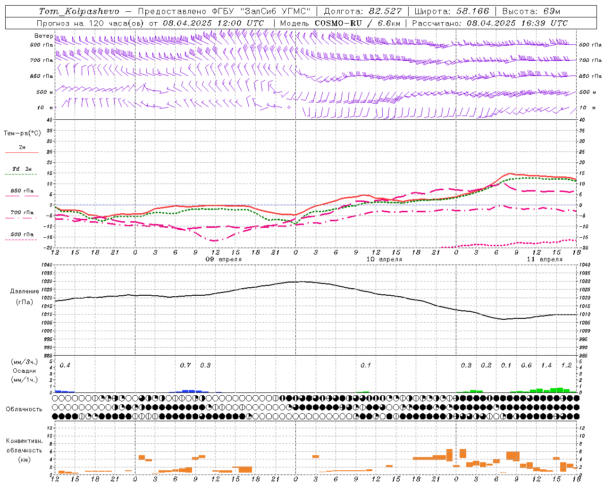Click the 1.4 precipitation amount value

pos(546,365)
